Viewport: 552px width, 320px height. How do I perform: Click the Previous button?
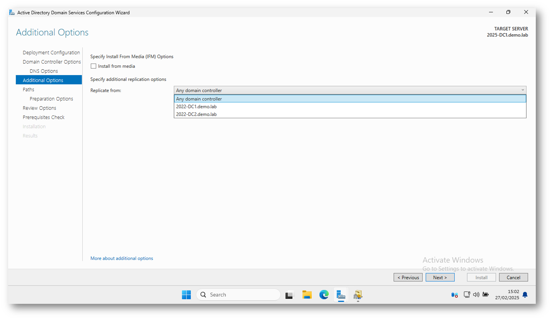coord(408,277)
